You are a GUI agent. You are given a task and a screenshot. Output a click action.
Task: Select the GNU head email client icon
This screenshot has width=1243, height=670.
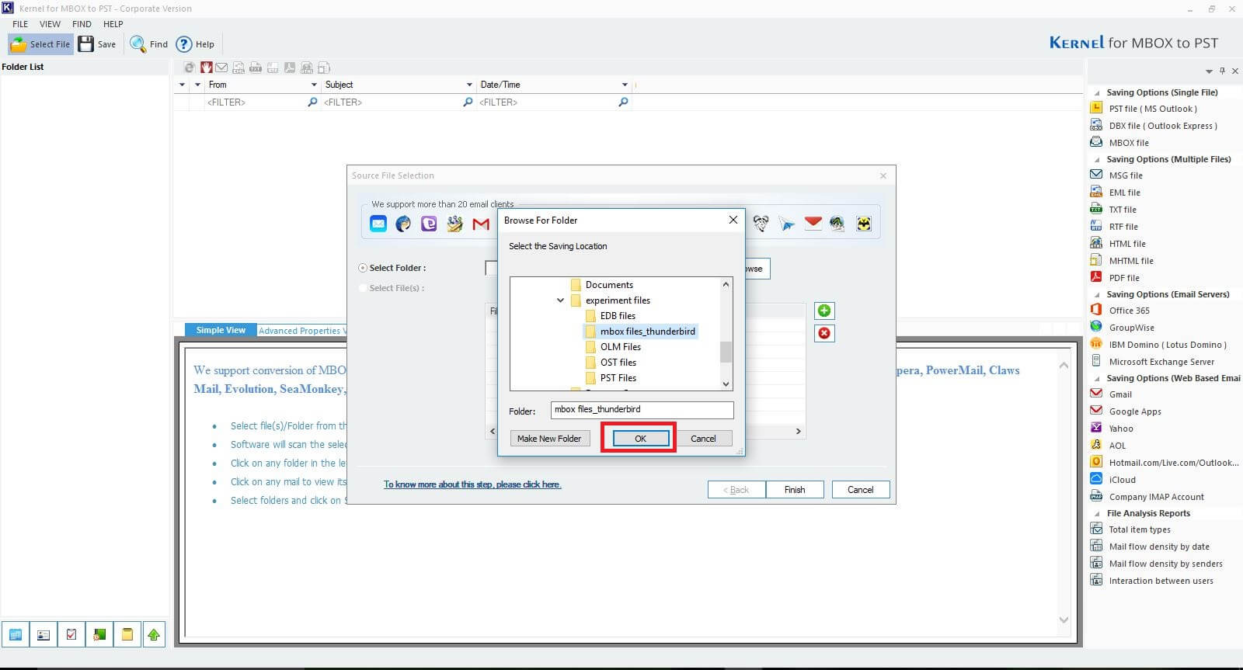click(761, 224)
